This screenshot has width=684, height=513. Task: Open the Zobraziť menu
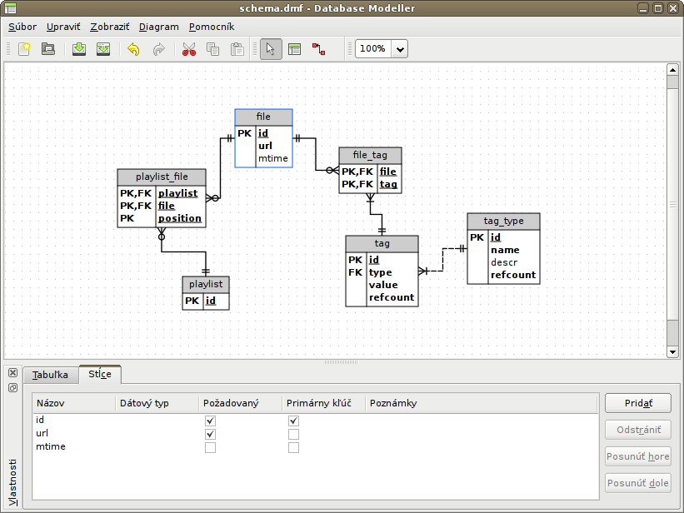(109, 27)
